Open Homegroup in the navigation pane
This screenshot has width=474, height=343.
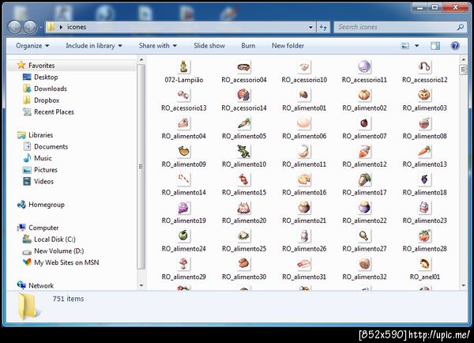(x=47, y=205)
